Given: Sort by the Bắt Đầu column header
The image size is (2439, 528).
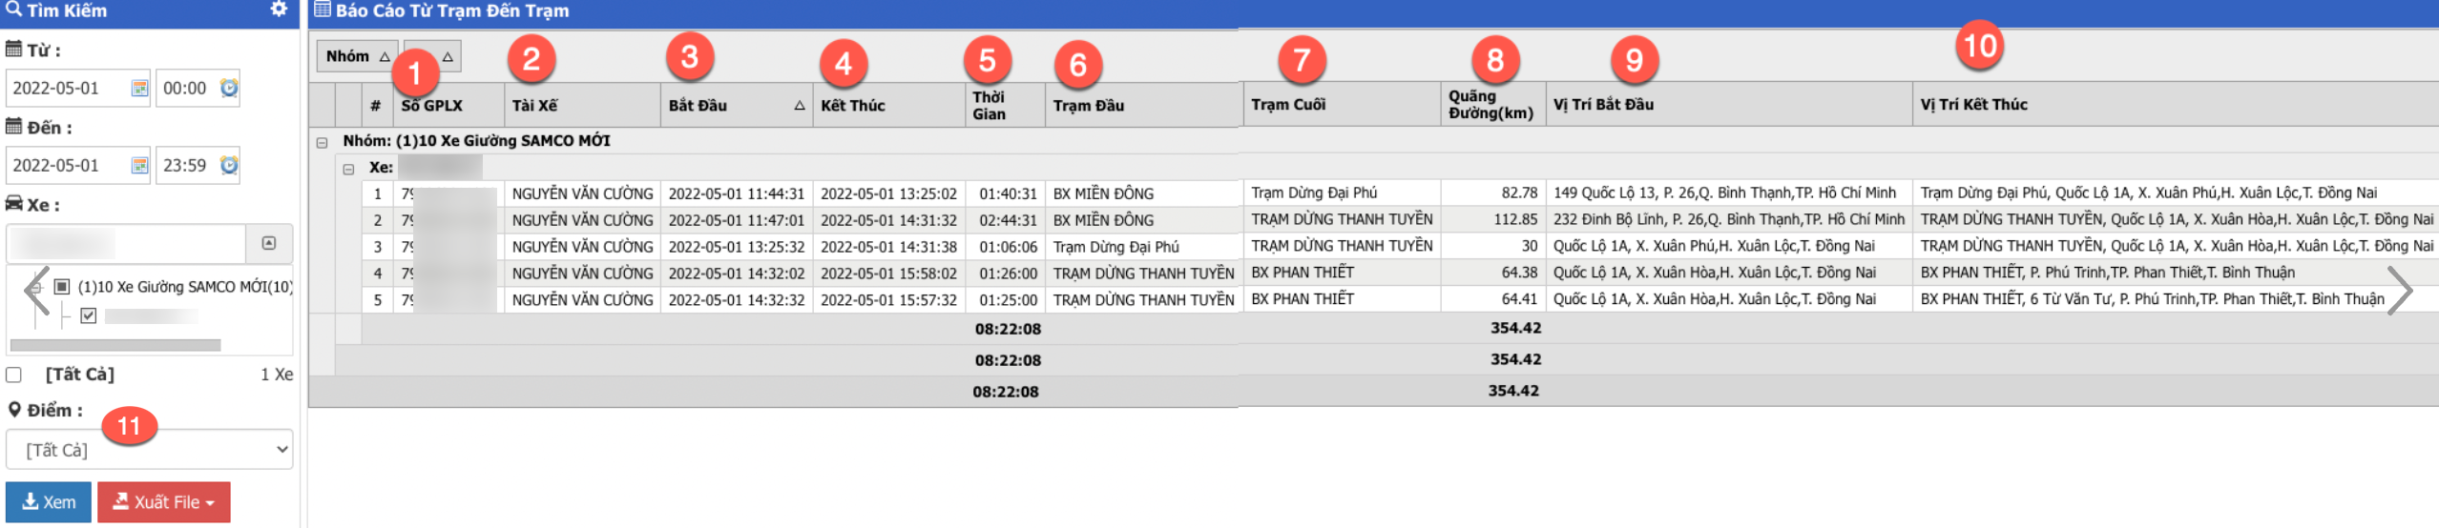Looking at the screenshot, I should (x=737, y=106).
